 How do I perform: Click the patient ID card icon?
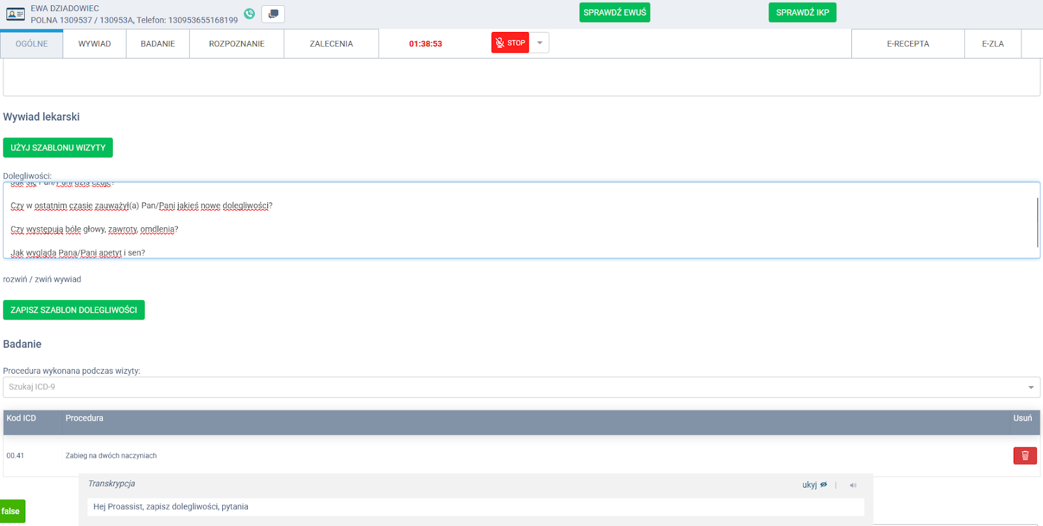16,14
